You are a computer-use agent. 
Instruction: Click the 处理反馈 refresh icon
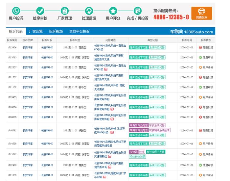89,11
